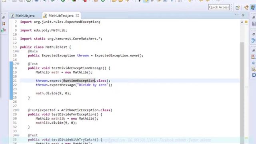Screen dimensions: 256x144
Task: Click the yellow warning marker in overview ruler
Action: (x=246, y=22)
